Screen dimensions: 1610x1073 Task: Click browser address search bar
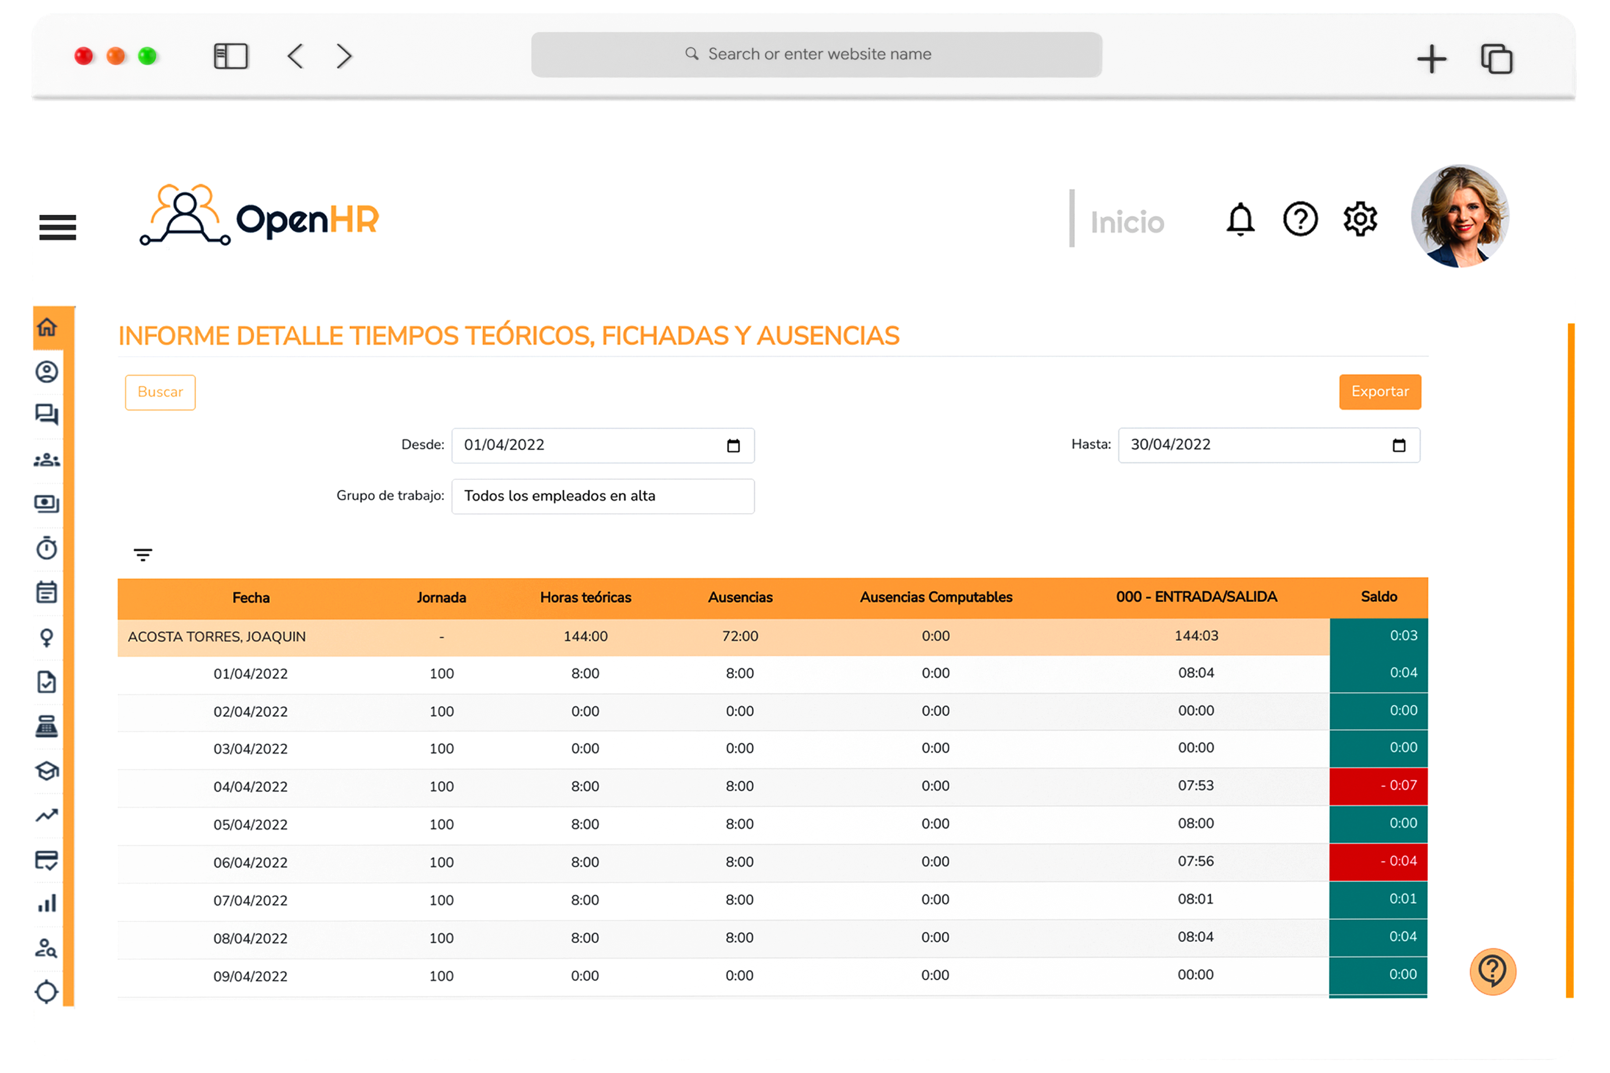point(816,54)
